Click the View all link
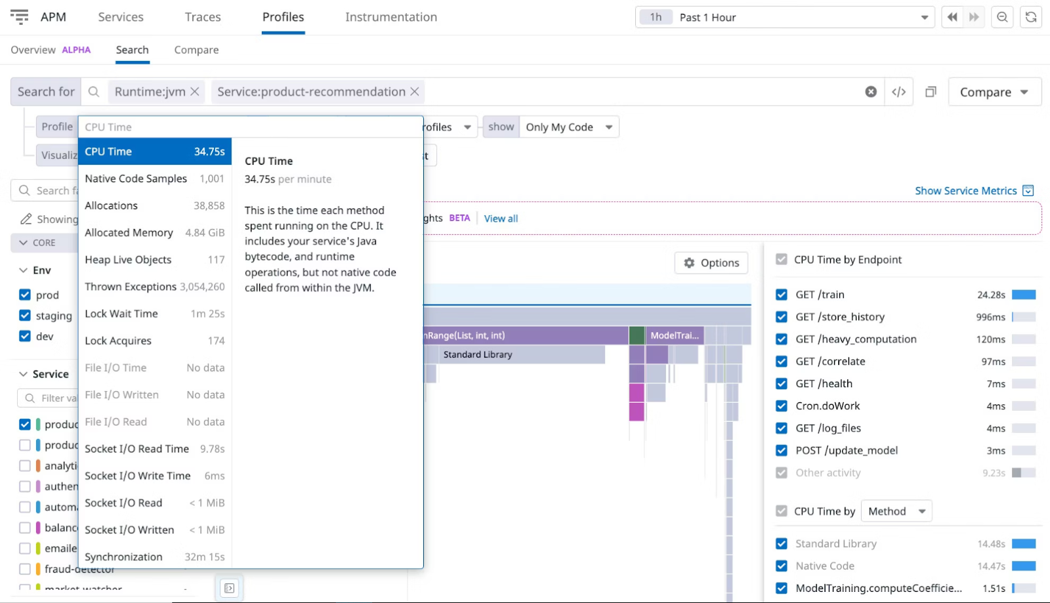Viewport: 1050px width, 603px height. tap(501, 218)
